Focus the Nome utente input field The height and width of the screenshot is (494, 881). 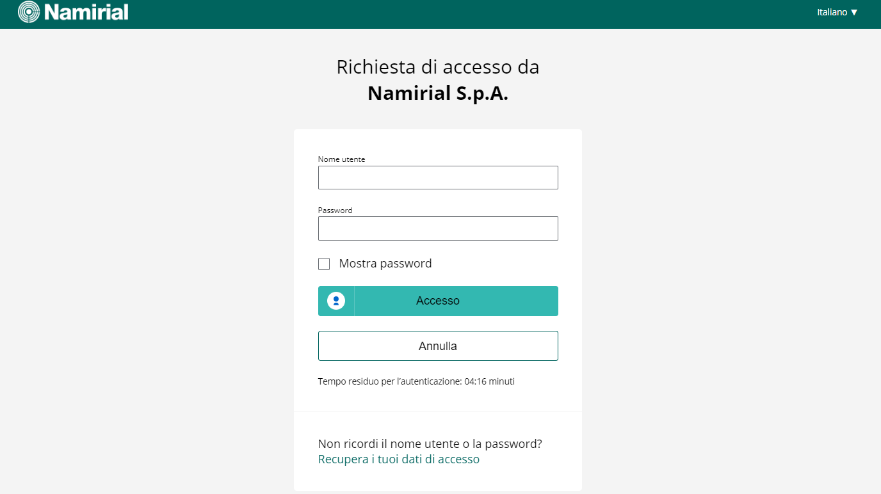coord(438,177)
